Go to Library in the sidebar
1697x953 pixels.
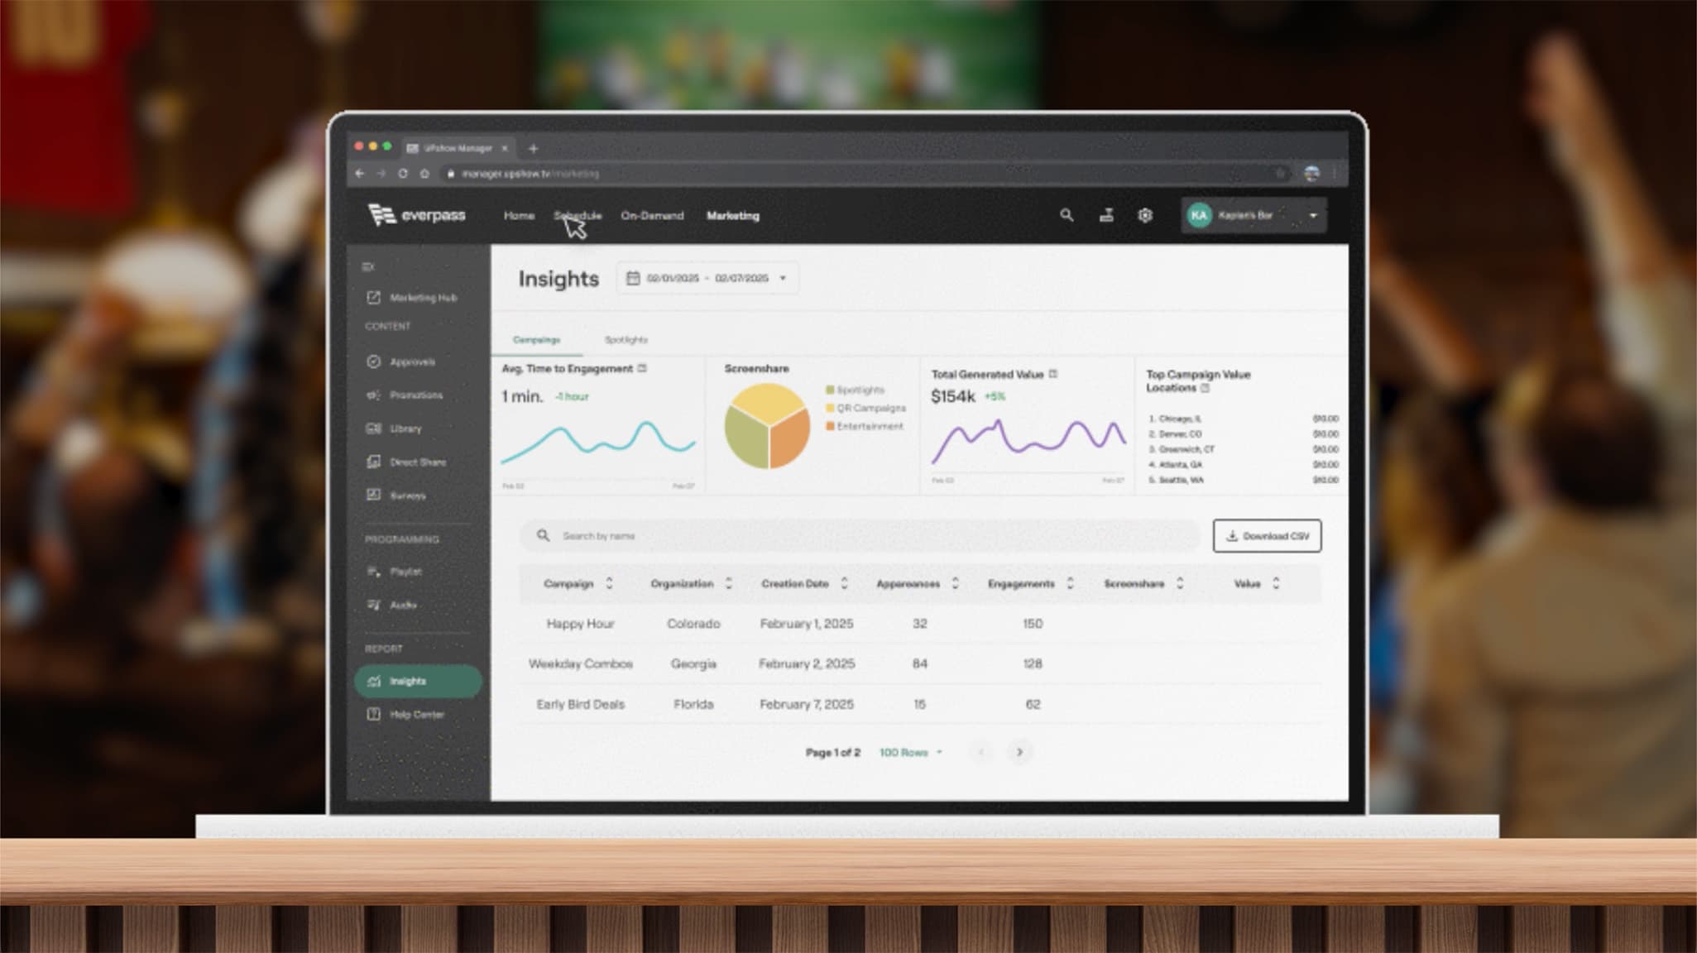[405, 429]
